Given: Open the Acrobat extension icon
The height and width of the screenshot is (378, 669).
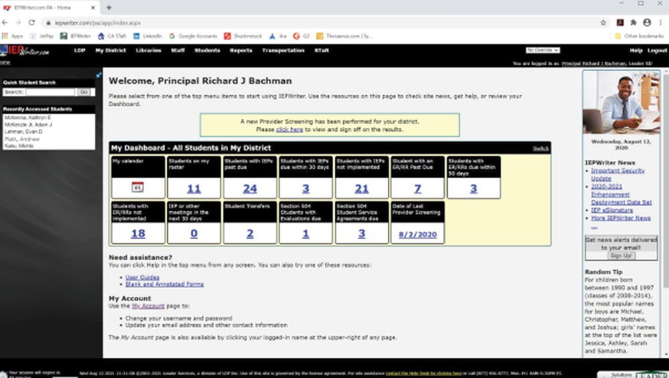Looking at the screenshot, I should (620, 23).
